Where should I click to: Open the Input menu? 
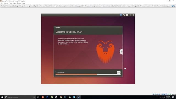click(15, 3)
